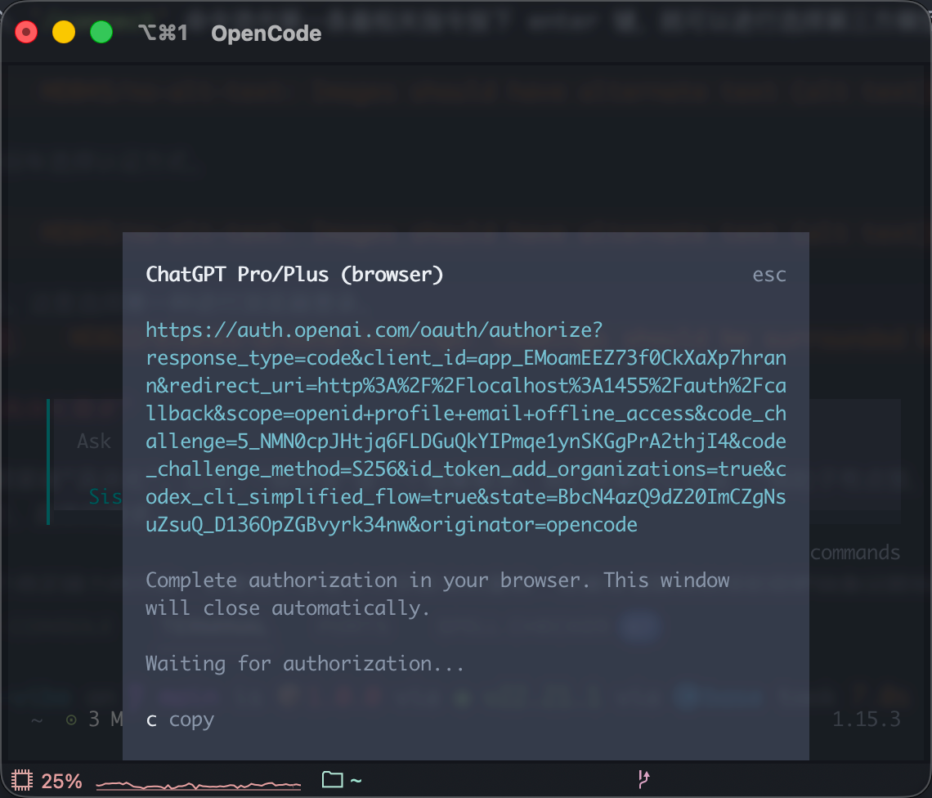Click the yellow minimize window button
932x798 pixels.
point(64,32)
